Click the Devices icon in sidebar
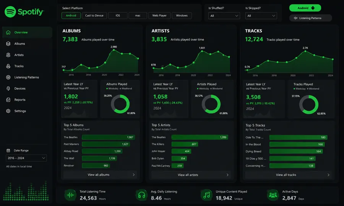344x206 pixels. [x=8, y=89]
